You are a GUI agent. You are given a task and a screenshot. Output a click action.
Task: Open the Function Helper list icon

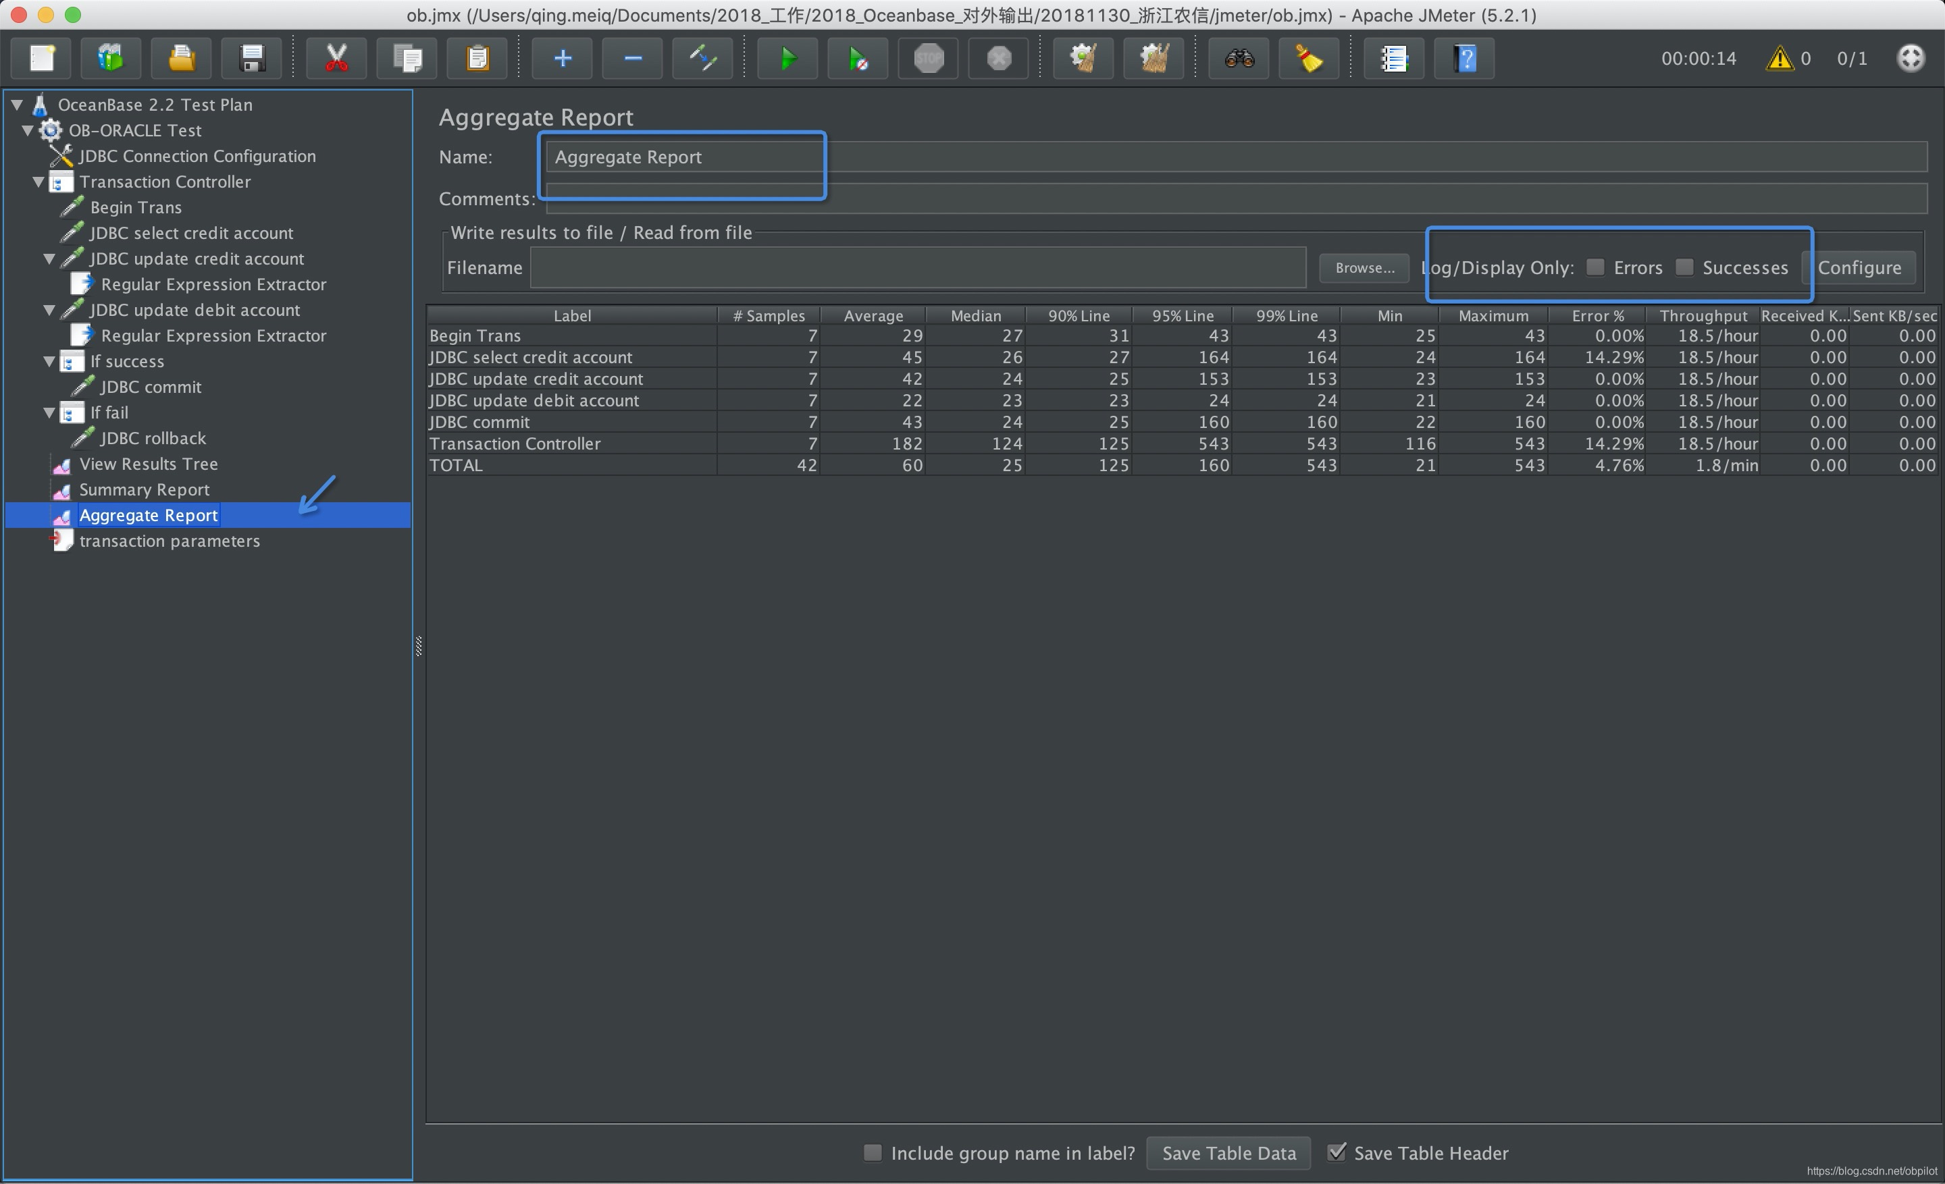[1394, 58]
